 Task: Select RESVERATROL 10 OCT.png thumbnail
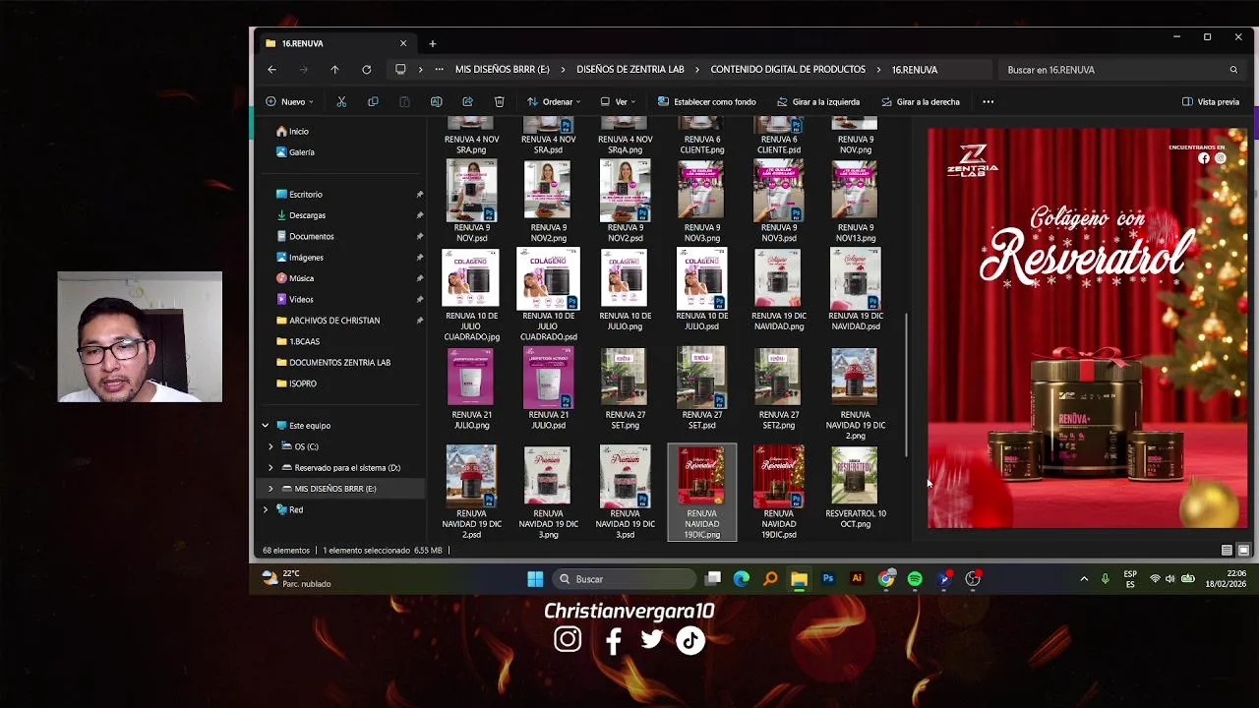point(855,476)
